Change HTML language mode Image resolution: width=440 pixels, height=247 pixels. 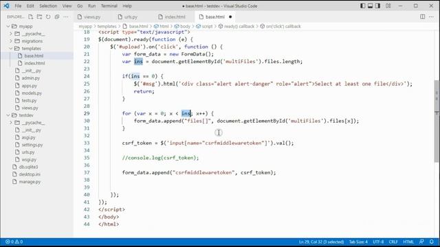click(408, 242)
